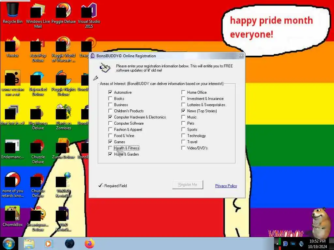Image resolution: width=334 pixels, height=250 pixels.
Task: Launch Bejeweled Deluxe from the desktop
Action: point(38,83)
